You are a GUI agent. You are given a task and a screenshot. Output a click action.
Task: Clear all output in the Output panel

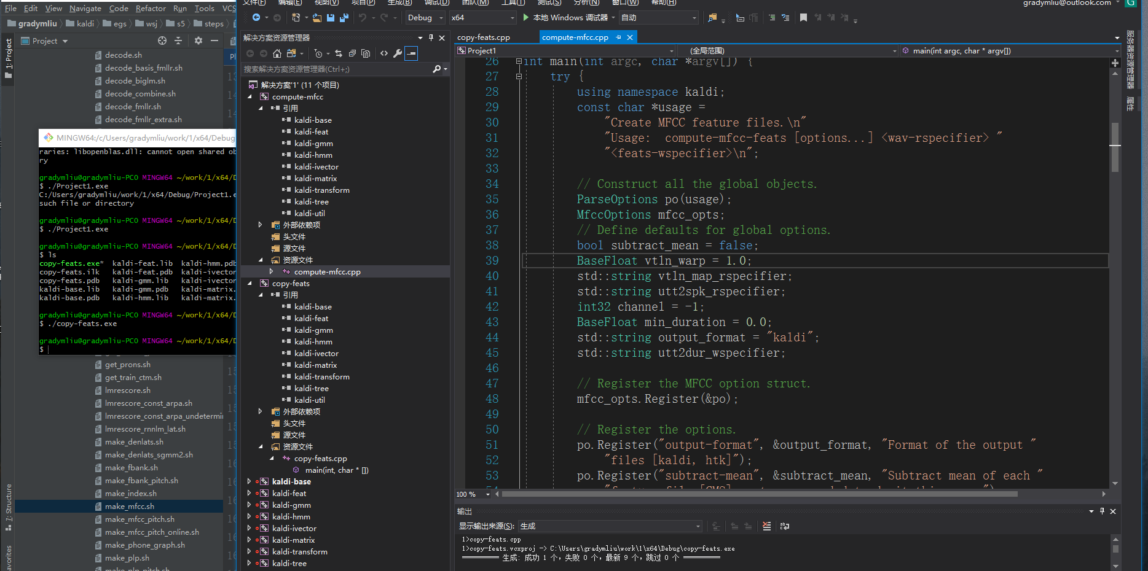(x=766, y=526)
